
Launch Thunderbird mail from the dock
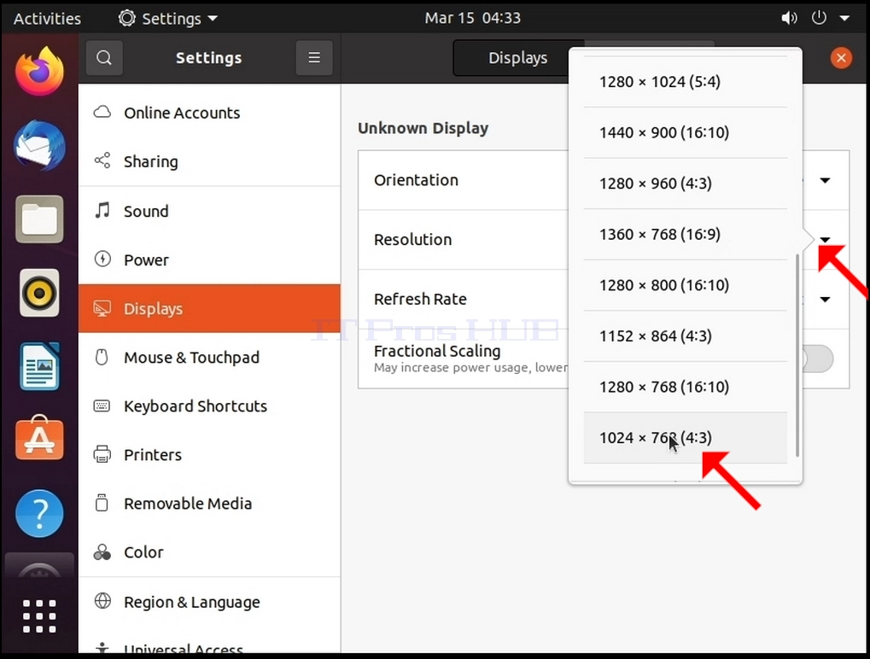pyautogui.click(x=39, y=145)
